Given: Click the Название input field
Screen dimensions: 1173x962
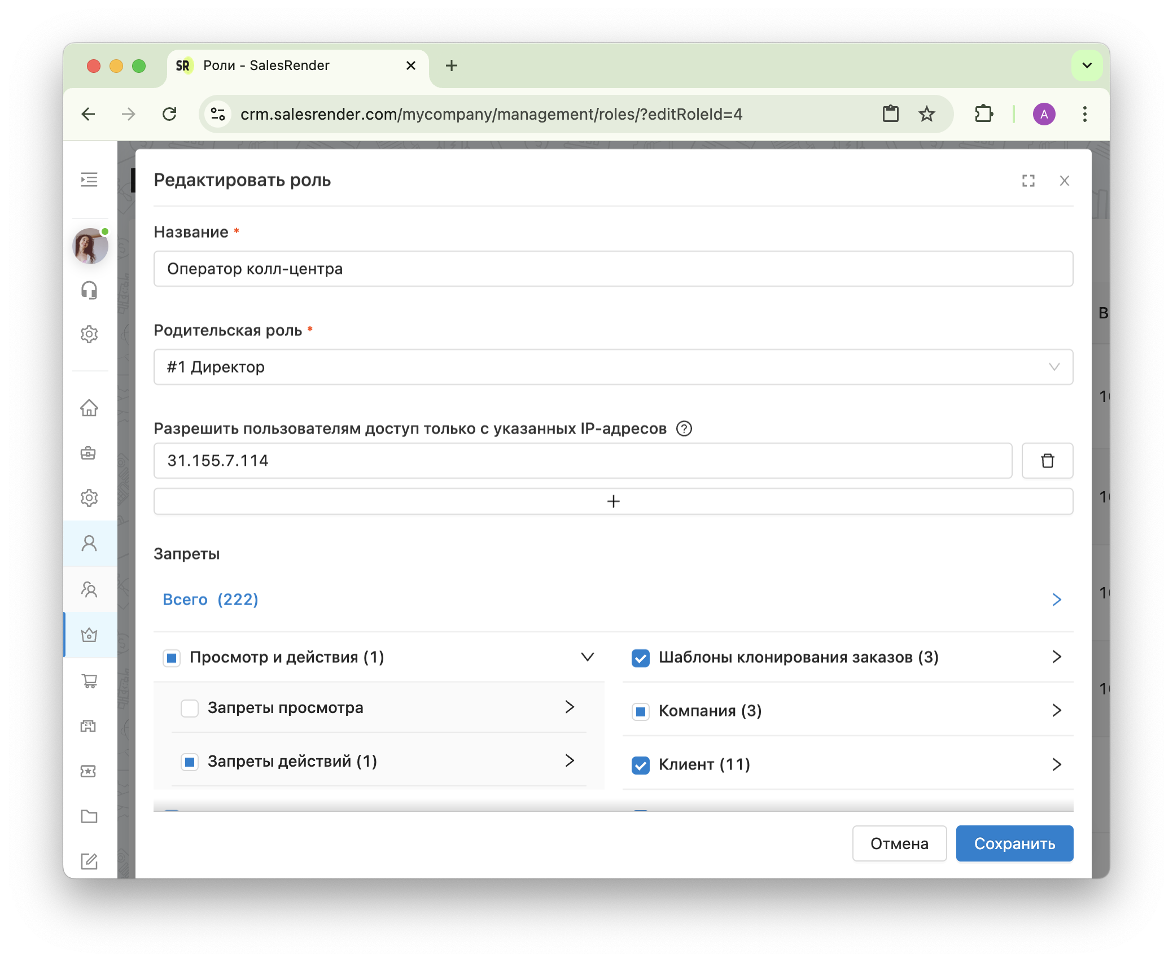Looking at the screenshot, I should click(614, 269).
